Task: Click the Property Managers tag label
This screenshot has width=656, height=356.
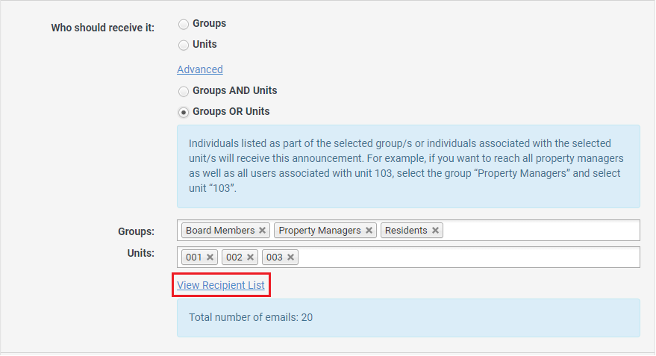Action: click(319, 231)
